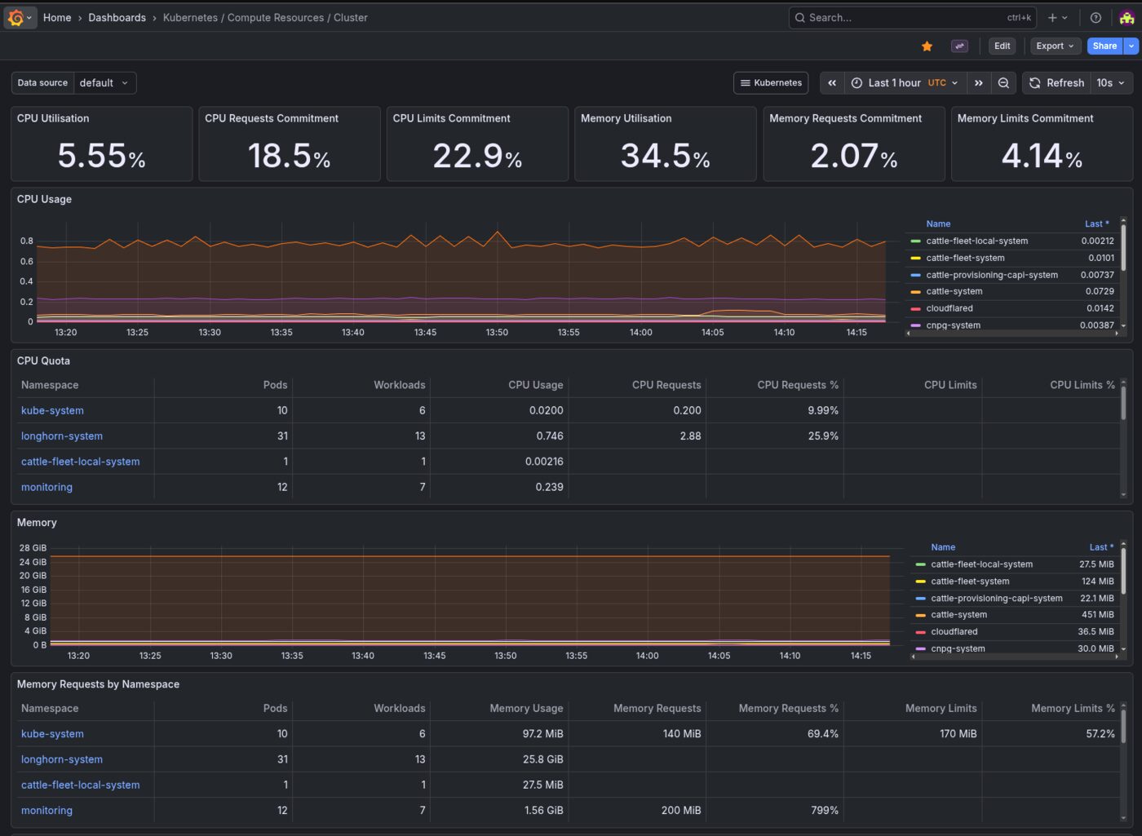Toggle cattle-fleet-local-system series in CPU Usage legend

(x=976, y=241)
